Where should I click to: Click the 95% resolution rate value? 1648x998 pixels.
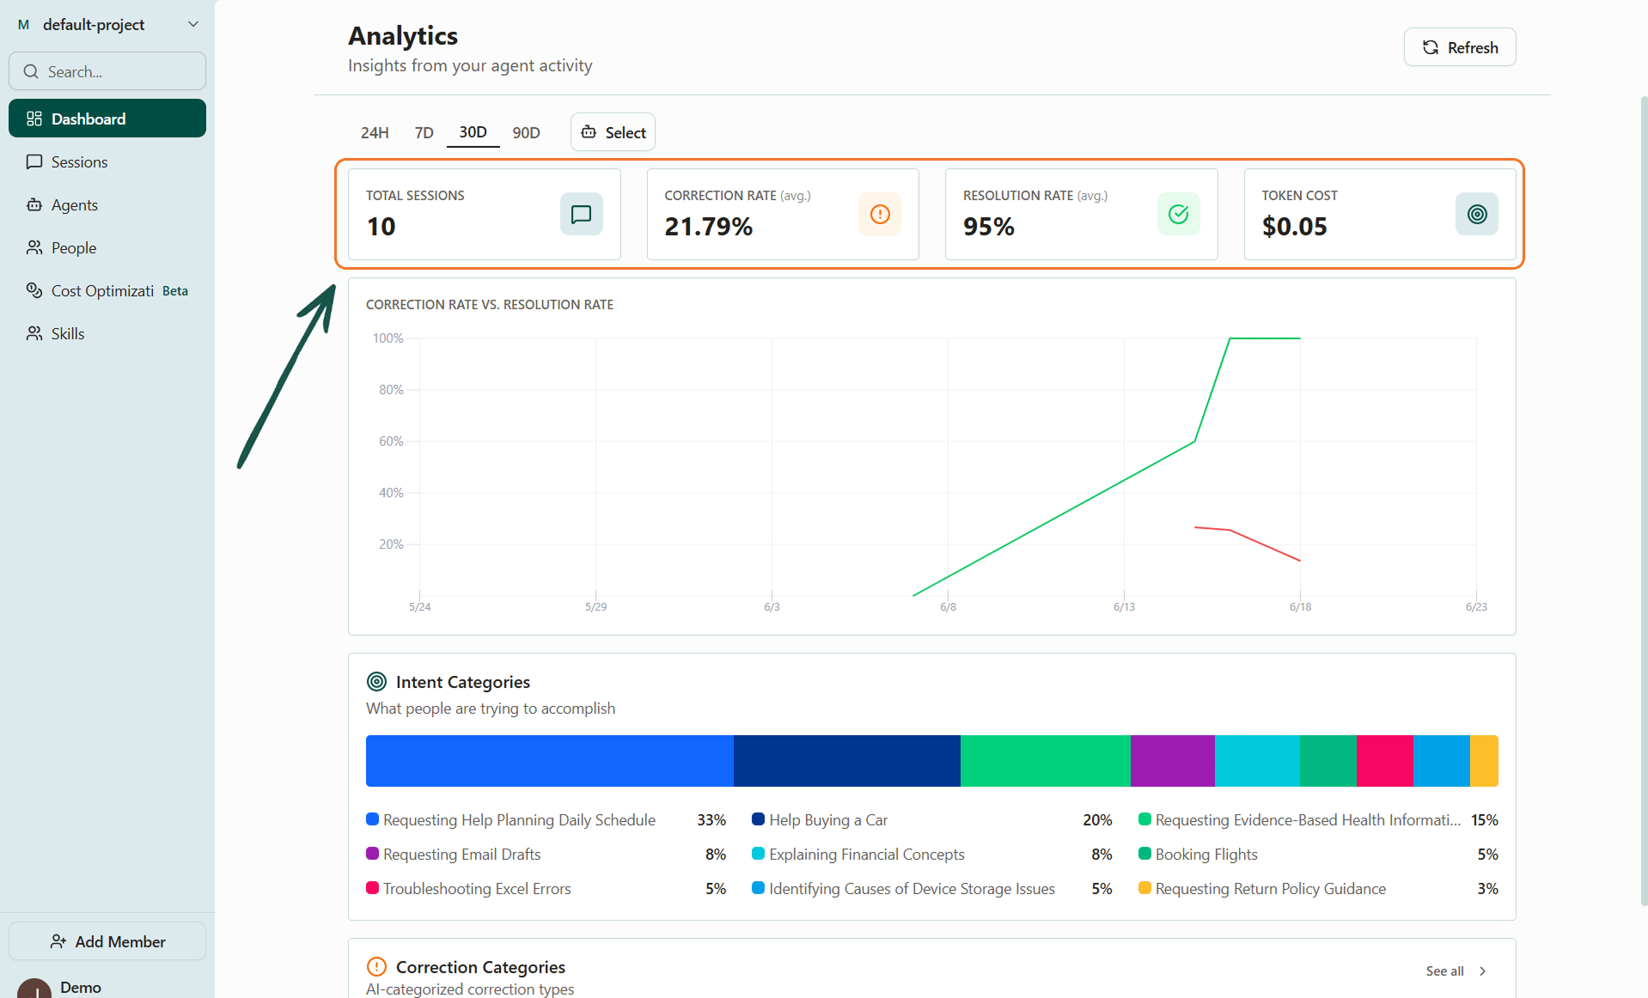pyautogui.click(x=989, y=227)
